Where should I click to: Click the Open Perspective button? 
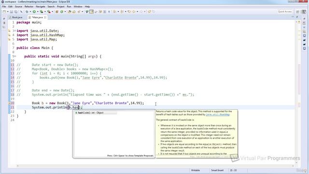[x=298, y=12]
